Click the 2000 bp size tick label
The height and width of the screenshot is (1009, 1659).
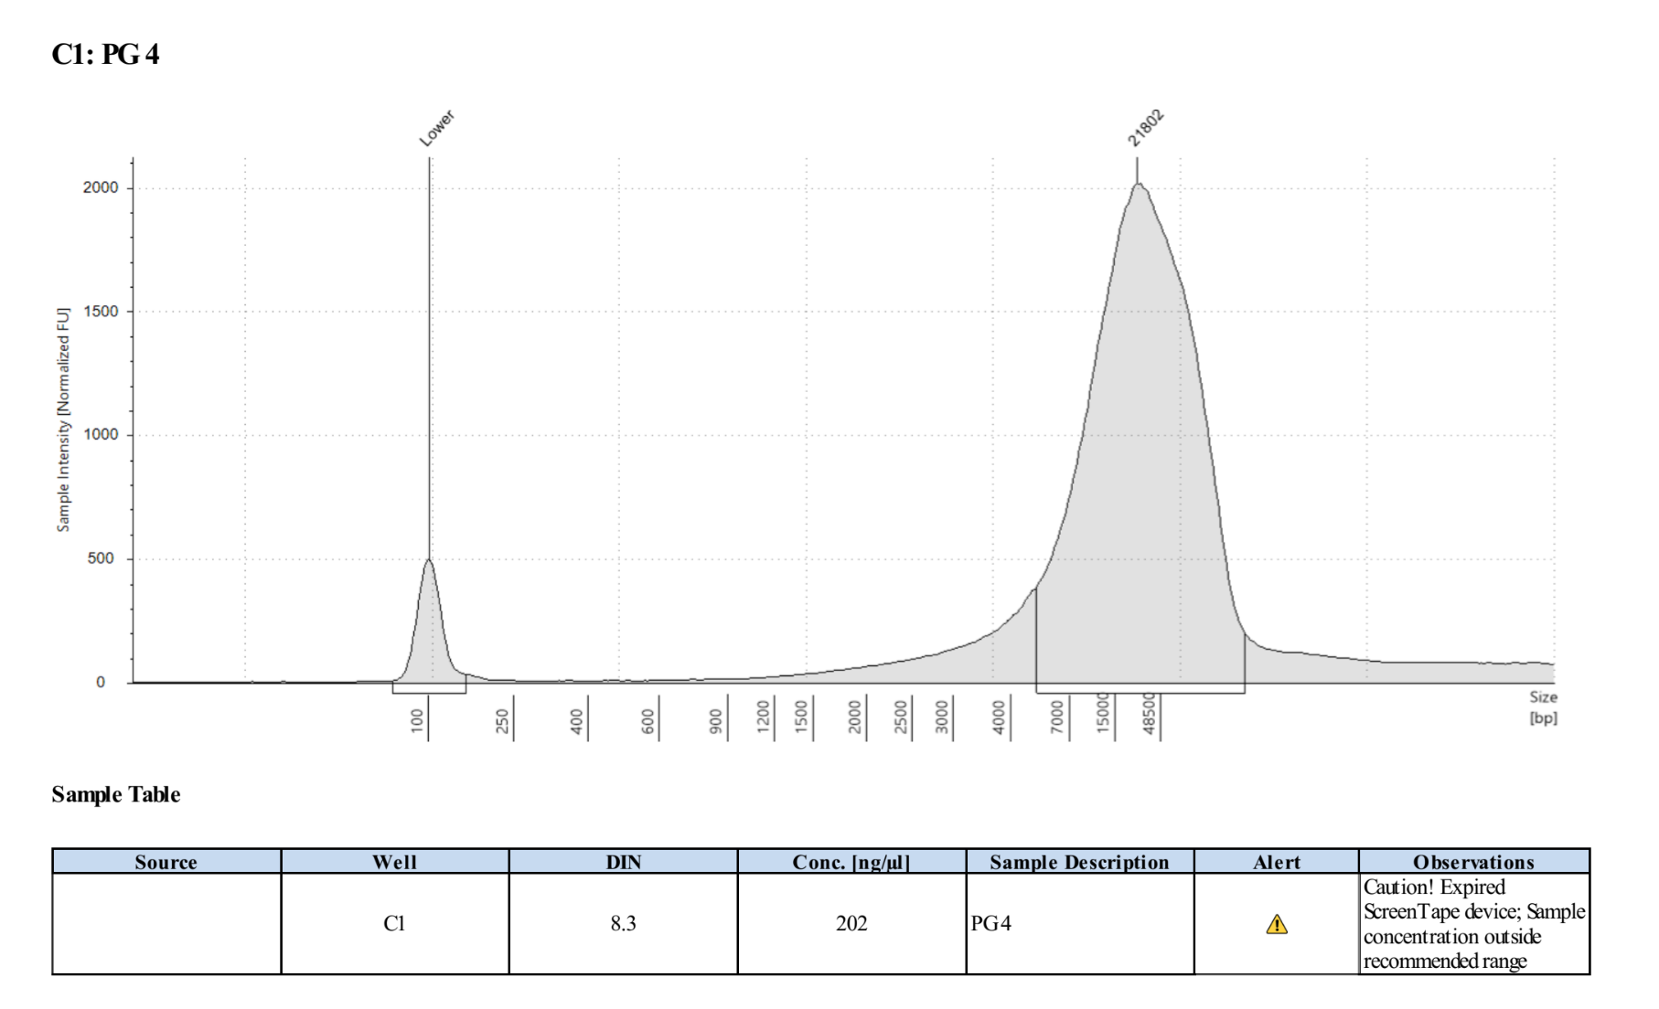click(x=855, y=717)
